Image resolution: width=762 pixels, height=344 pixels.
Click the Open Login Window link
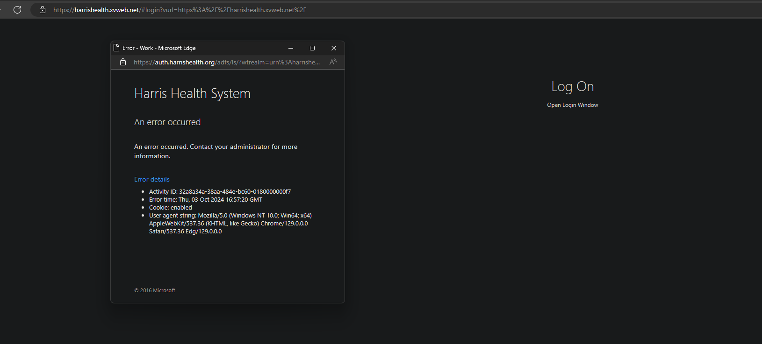tap(573, 105)
